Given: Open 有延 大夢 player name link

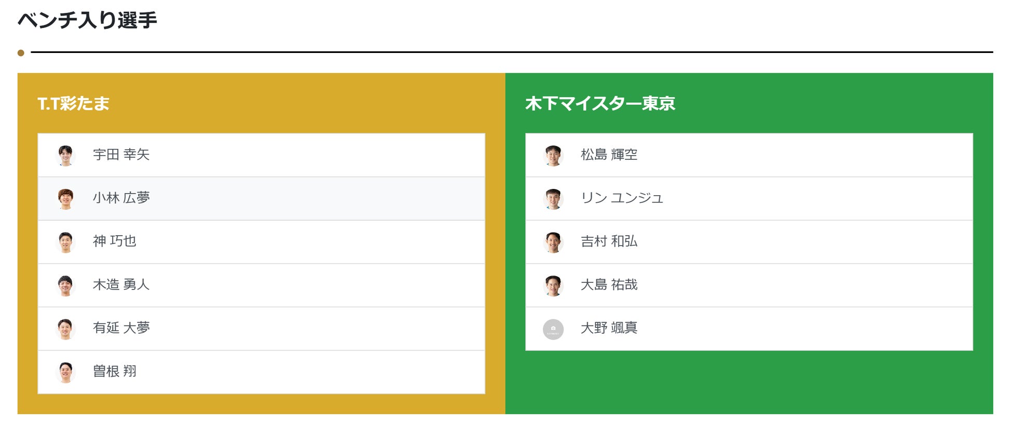Looking at the screenshot, I should (x=121, y=328).
